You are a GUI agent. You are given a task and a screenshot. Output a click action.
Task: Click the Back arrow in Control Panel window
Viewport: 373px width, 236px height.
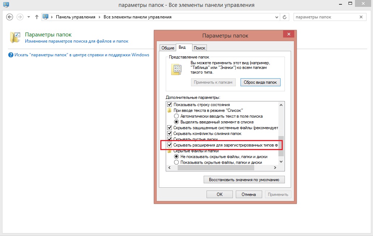click(9, 17)
